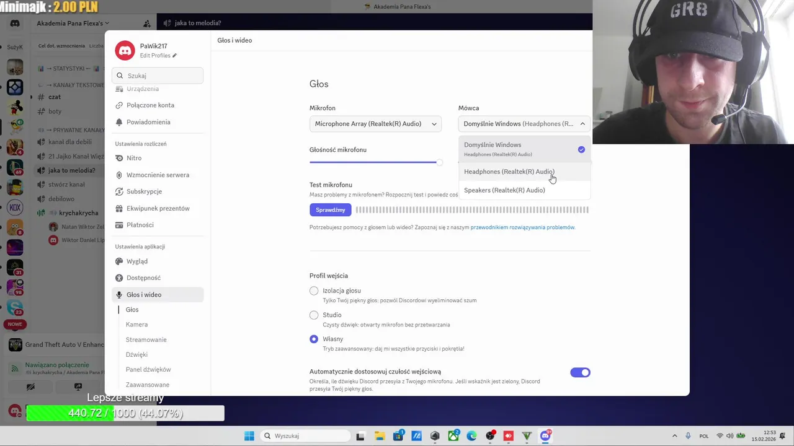Choose Speakers (Realtek(R) Audio) option
Screen dimensions: 794x446
tap(524, 190)
